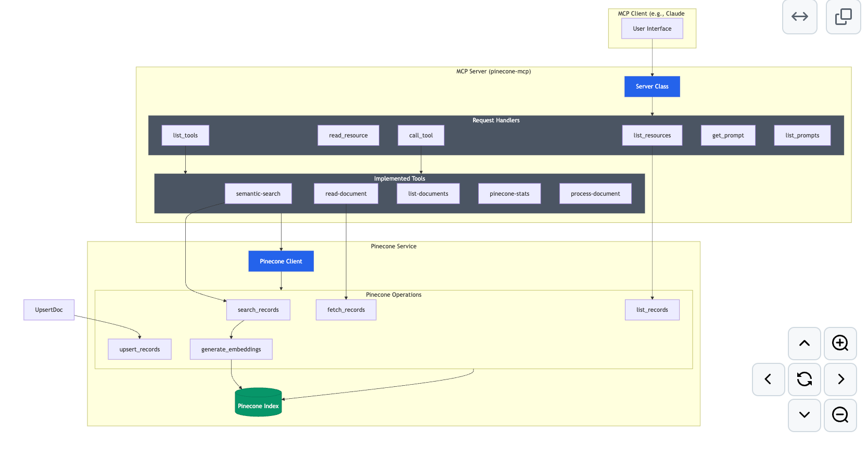
Task: Click the Pinecone Service group label
Action: 393,246
